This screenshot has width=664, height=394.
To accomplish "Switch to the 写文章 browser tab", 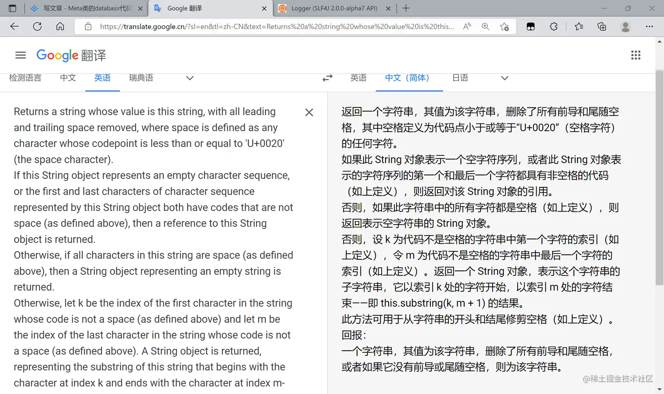I will click(86, 8).
